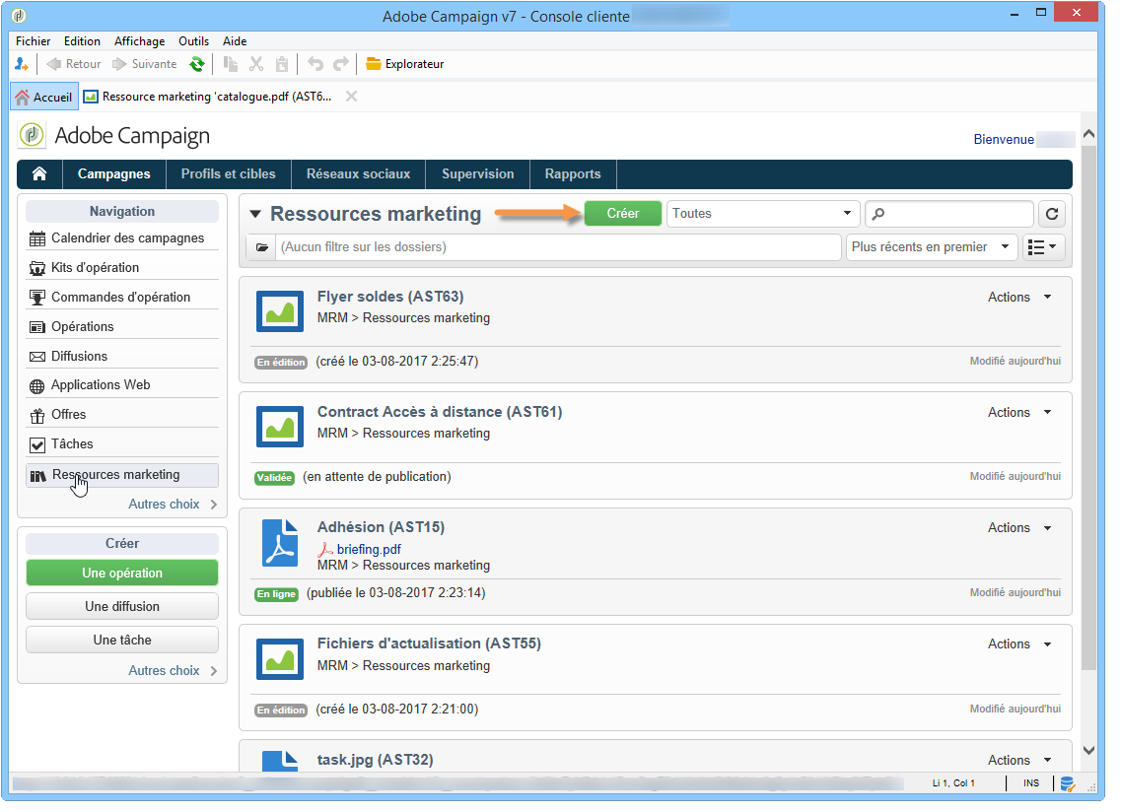This screenshot has width=1121, height=812.
Task: Open the Outils menu
Action: point(194,41)
